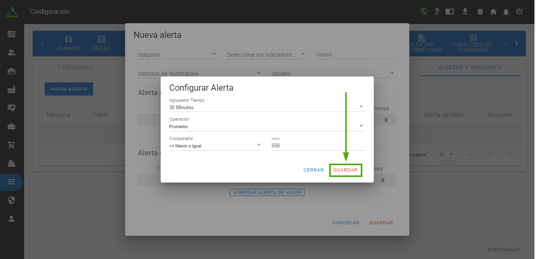Click the download icon in header
Viewport: 536px width, 259px height.
pyautogui.click(x=465, y=11)
